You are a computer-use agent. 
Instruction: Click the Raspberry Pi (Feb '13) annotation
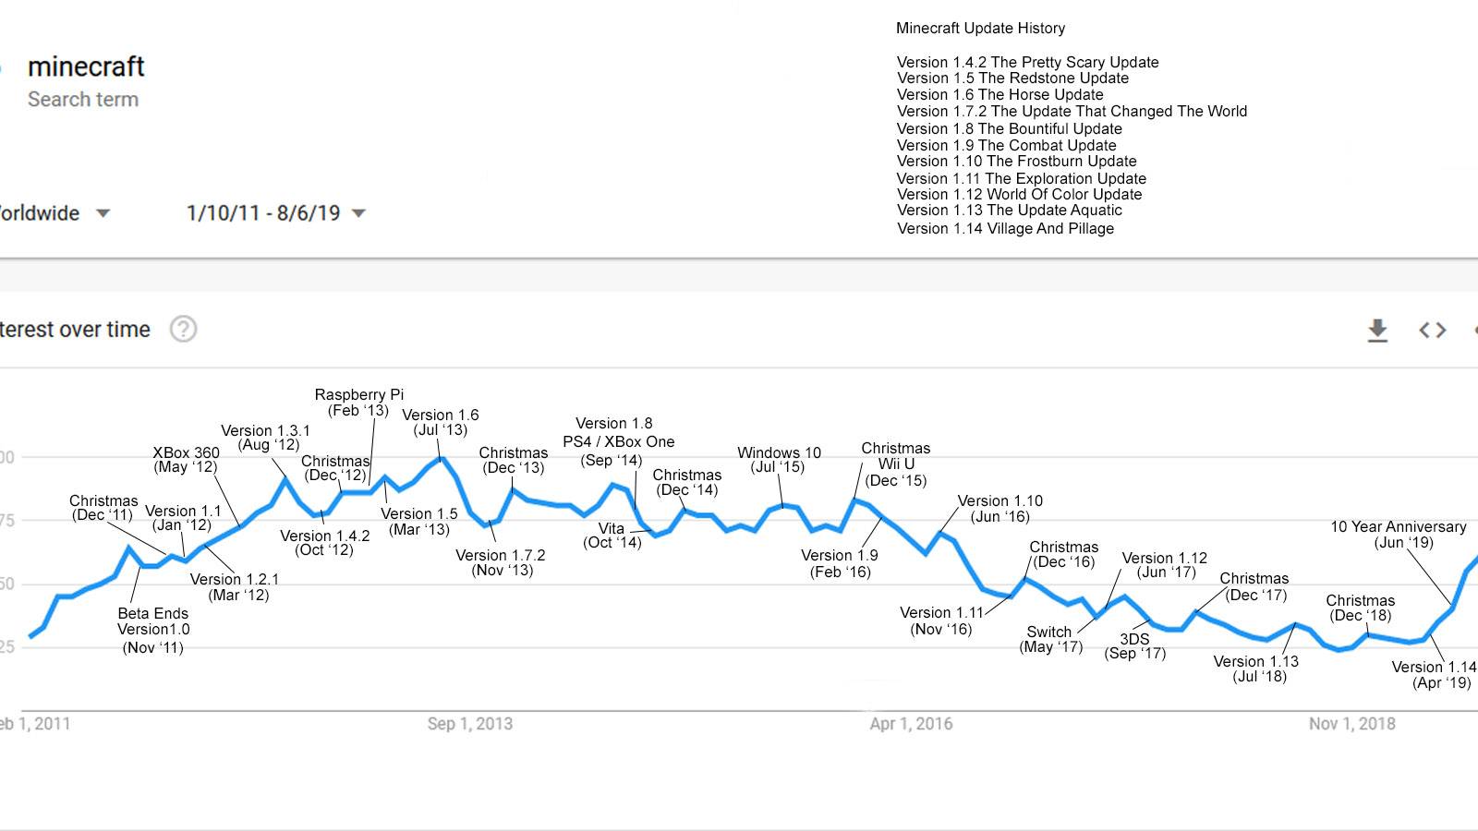(x=358, y=403)
